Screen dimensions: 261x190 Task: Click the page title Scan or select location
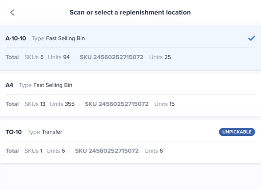[130, 12]
